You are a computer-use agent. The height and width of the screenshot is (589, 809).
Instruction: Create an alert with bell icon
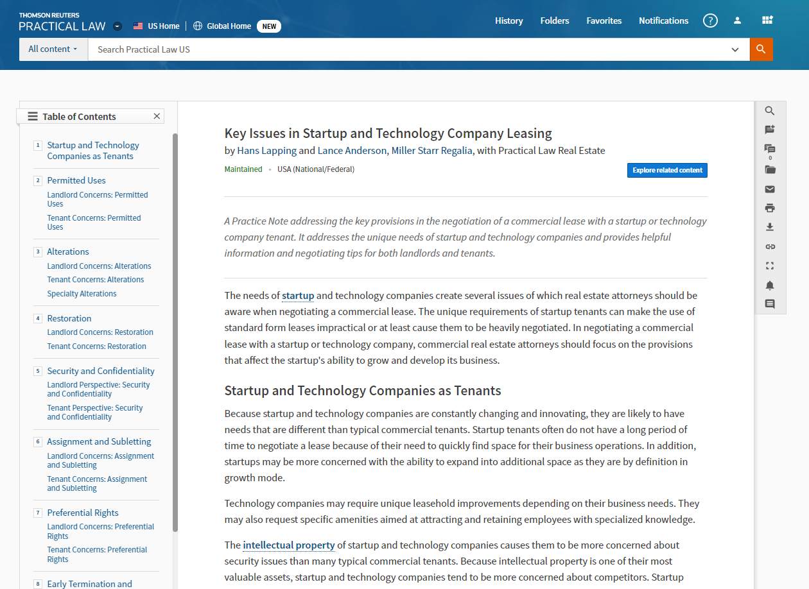(x=770, y=285)
